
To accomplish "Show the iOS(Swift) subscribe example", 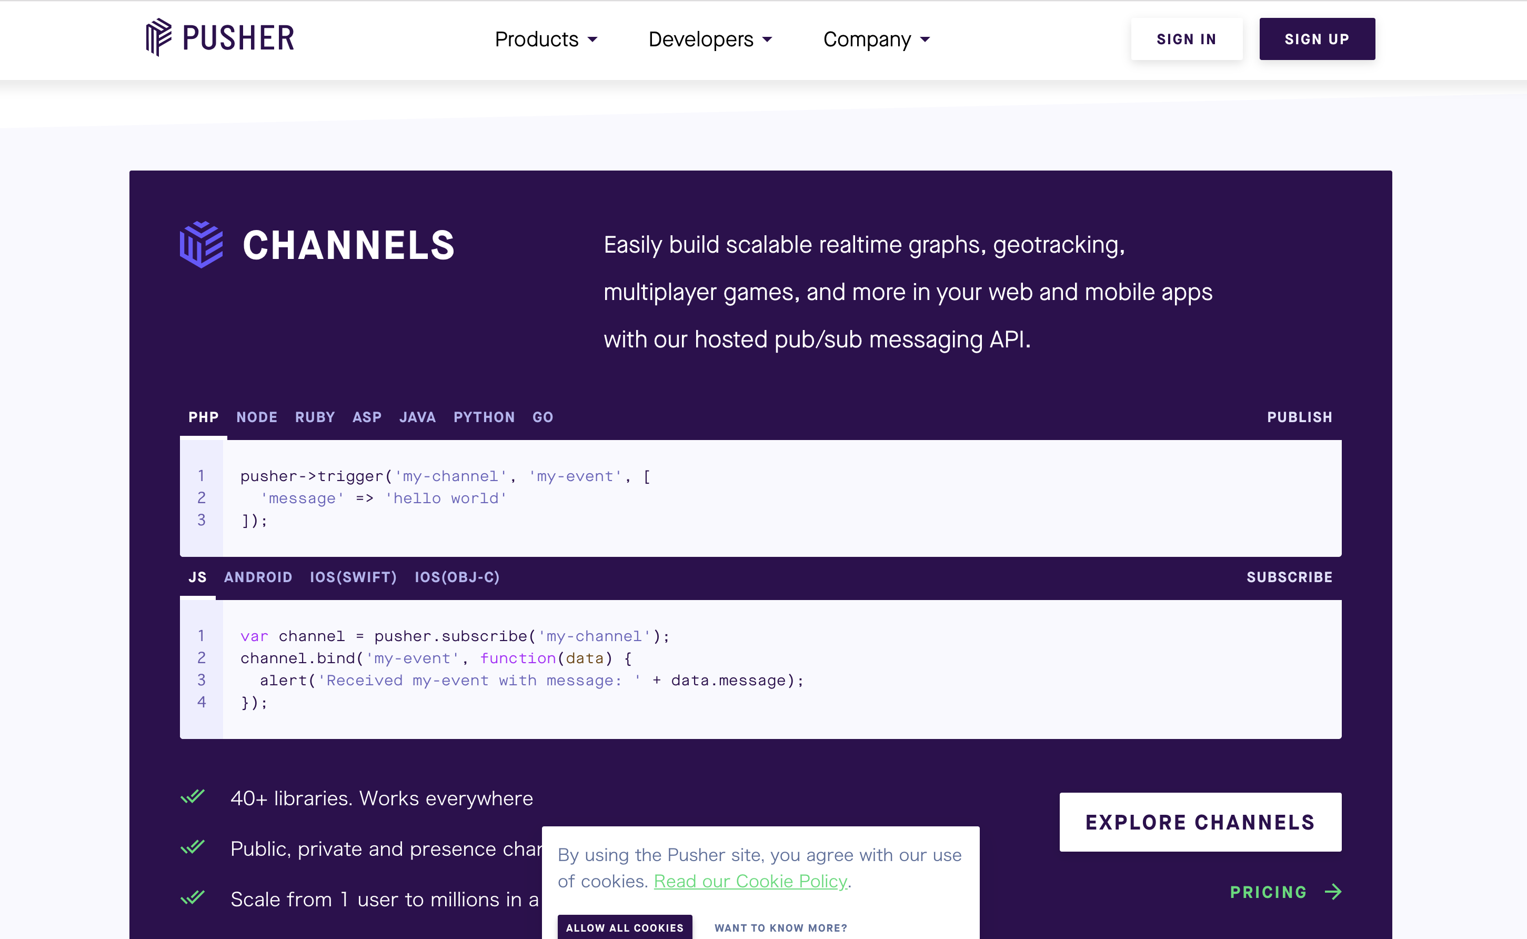I will pos(353,577).
